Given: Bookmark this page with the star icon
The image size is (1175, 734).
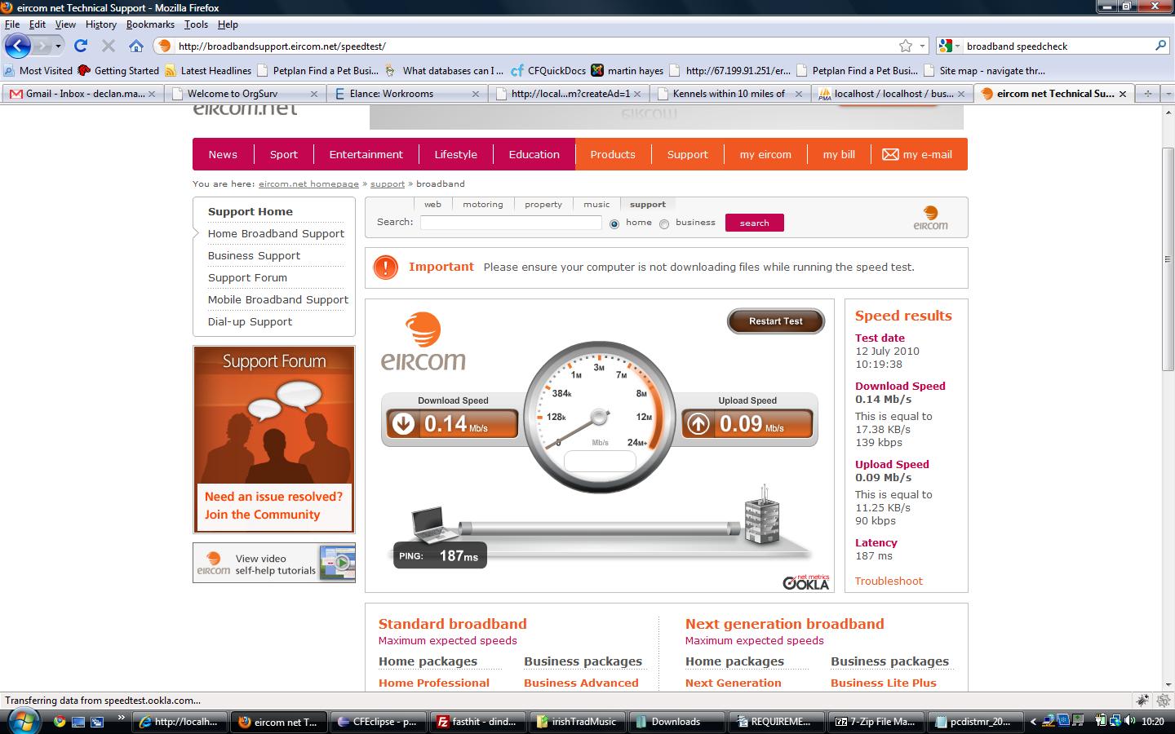Looking at the screenshot, I should point(906,46).
